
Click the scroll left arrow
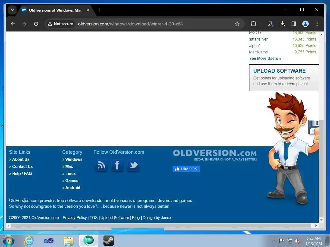[8, 225]
